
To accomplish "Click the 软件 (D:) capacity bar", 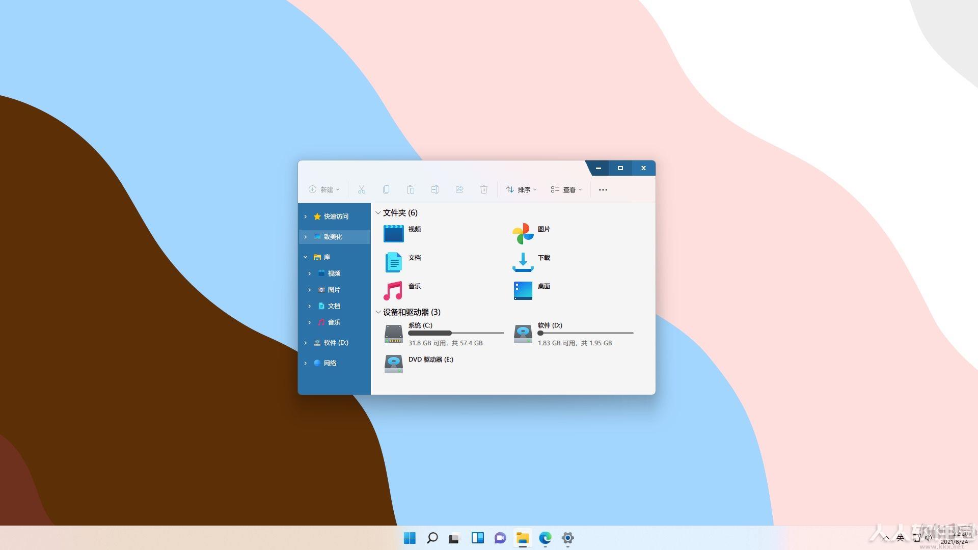I will (x=586, y=333).
